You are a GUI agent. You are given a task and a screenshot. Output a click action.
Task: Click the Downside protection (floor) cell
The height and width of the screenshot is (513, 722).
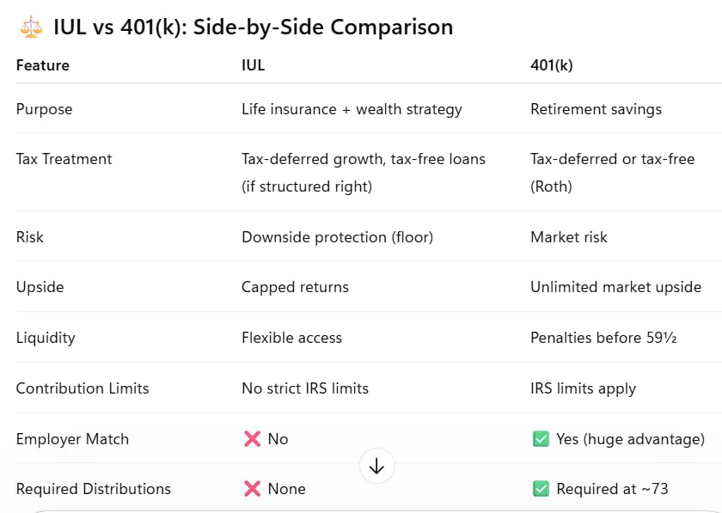tap(338, 237)
